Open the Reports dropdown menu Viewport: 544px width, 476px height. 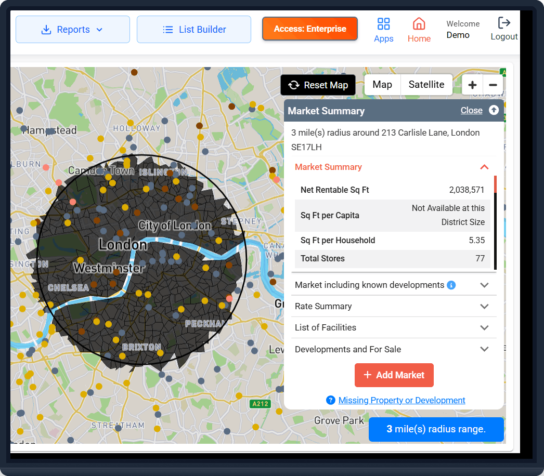[72, 30]
